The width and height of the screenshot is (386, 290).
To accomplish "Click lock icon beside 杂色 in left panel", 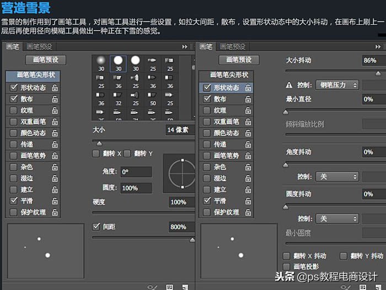I will coord(55,167).
